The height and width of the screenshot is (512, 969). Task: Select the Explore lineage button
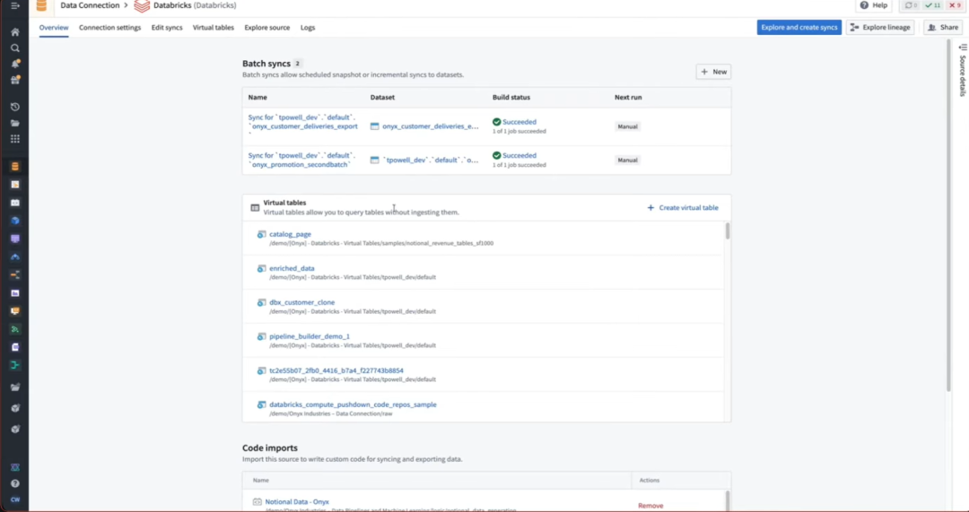tap(880, 27)
